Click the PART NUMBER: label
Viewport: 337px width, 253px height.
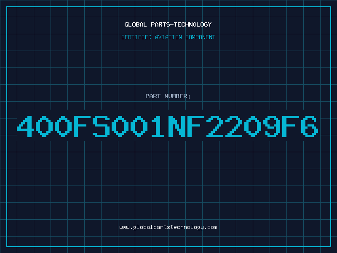pos(168,96)
